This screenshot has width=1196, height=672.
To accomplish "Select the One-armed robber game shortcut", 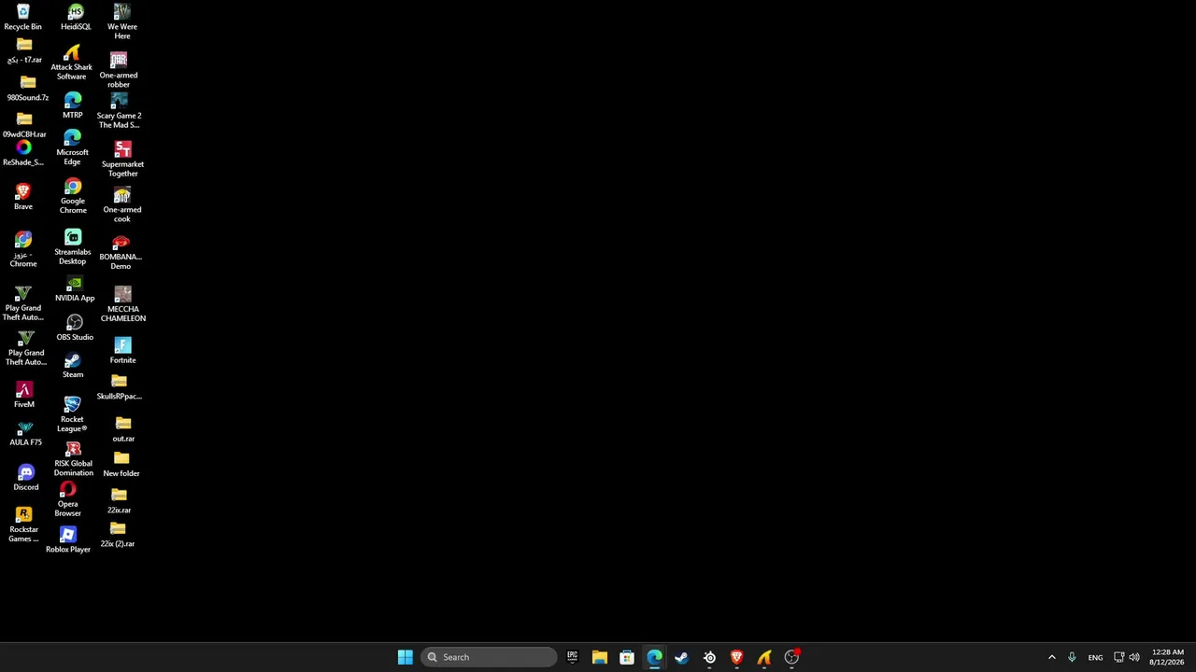I will pyautogui.click(x=119, y=70).
